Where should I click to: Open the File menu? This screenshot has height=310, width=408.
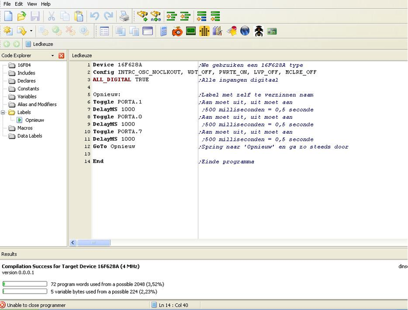[x=7, y=4]
